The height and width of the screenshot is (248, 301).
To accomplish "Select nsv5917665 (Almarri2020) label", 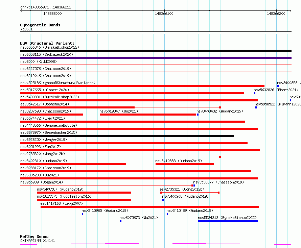I will (x=45, y=90).
